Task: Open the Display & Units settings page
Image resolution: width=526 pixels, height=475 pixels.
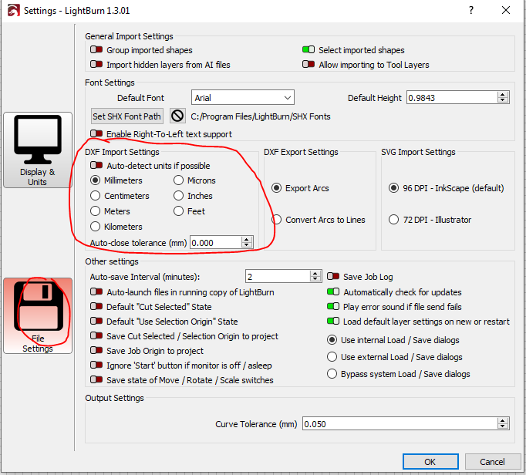Action: pyautogui.click(x=38, y=150)
